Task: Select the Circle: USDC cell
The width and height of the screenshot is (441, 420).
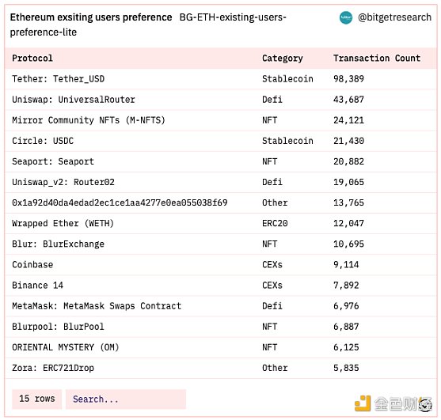Action: [x=43, y=141]
